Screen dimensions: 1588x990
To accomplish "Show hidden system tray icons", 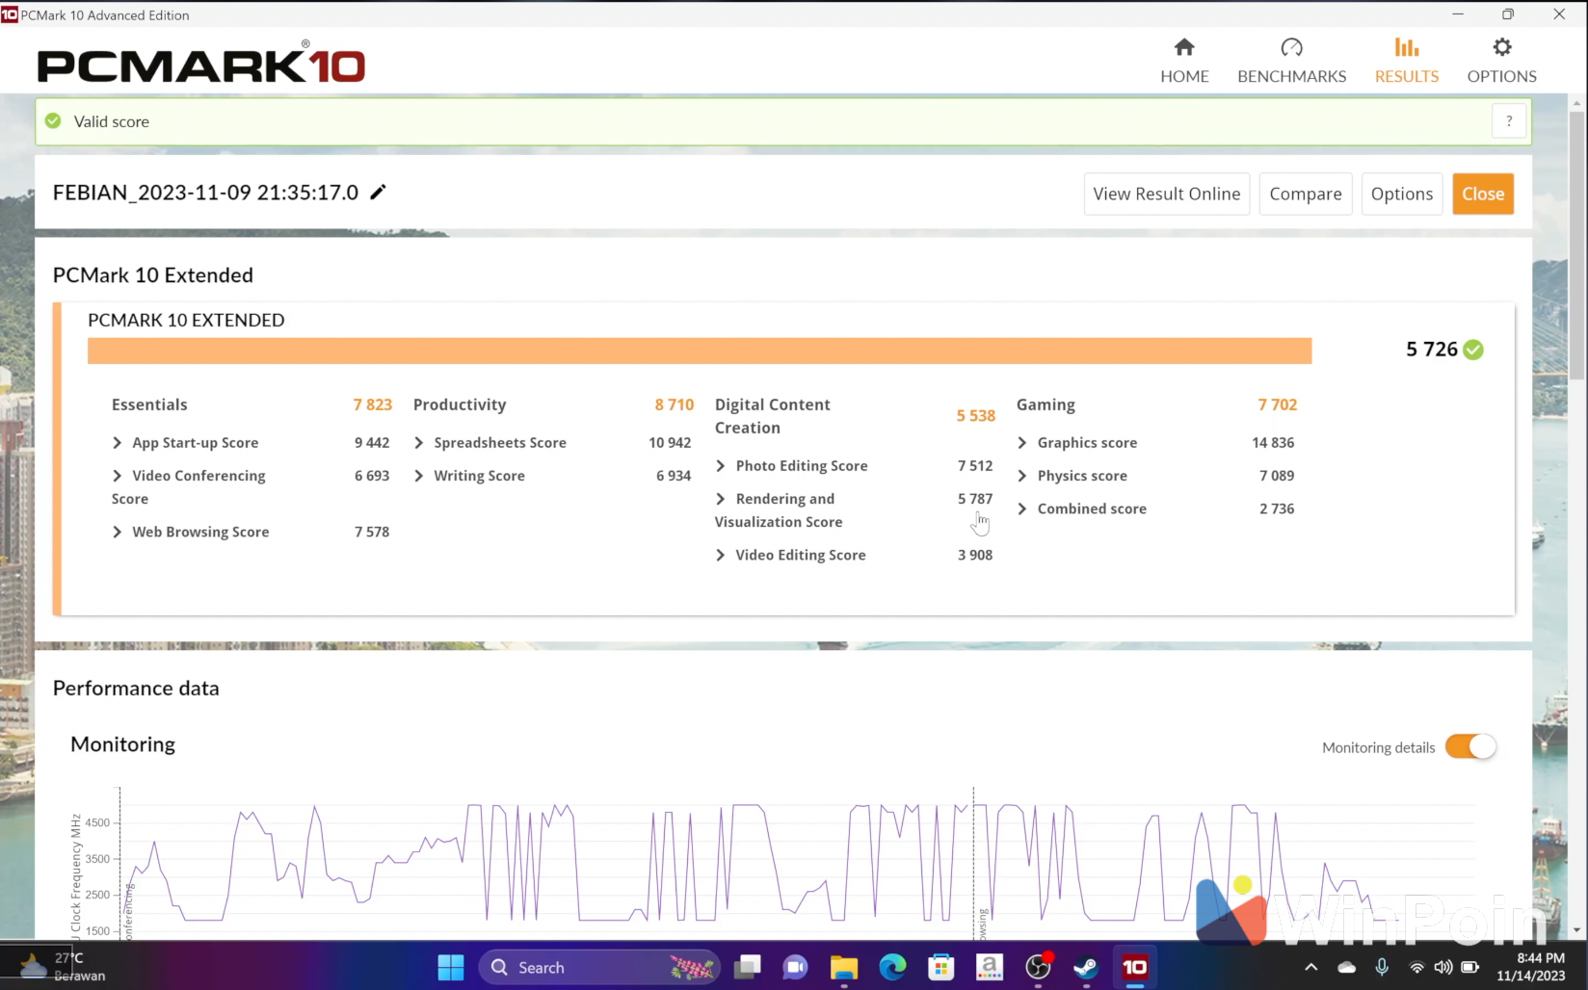I will (x=1310, y=967).
